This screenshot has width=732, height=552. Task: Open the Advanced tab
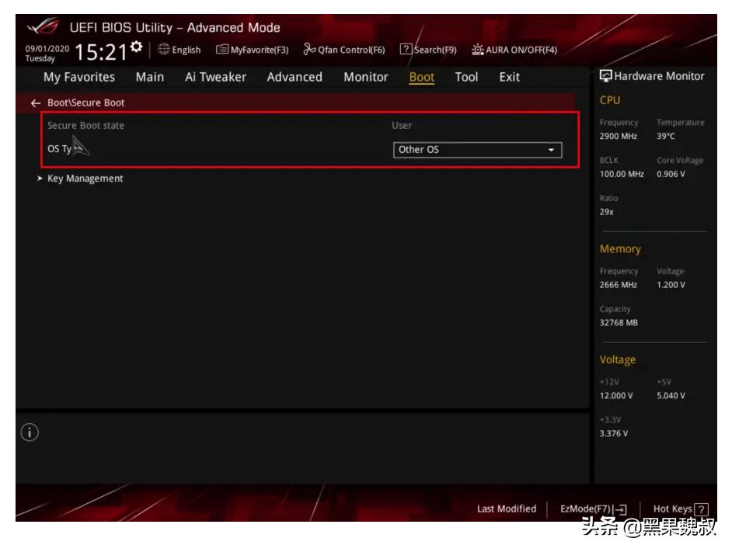pos(295,77)
